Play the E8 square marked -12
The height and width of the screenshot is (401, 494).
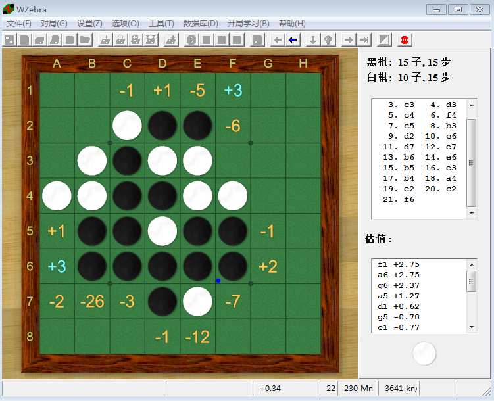(x=197, y=337)
